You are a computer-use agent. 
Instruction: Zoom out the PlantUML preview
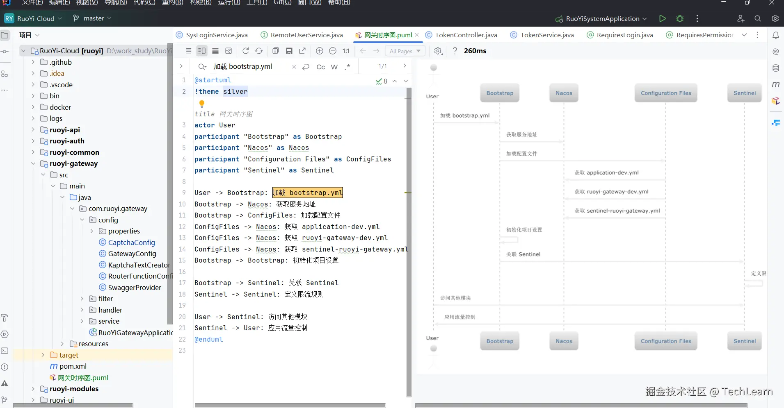(x=333, y=51)
